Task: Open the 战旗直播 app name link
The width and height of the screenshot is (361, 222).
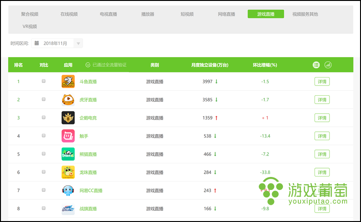Action: click(88, 209)
